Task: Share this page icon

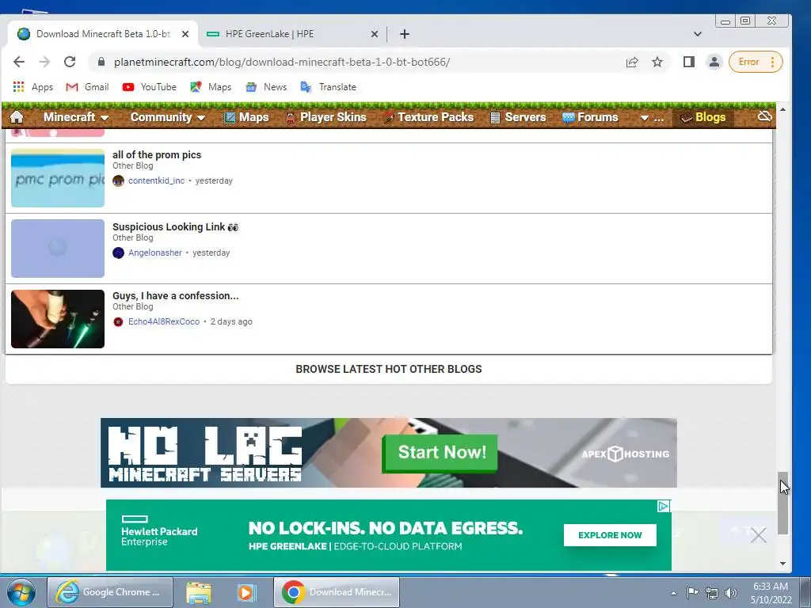Action: tap(632, 62)
